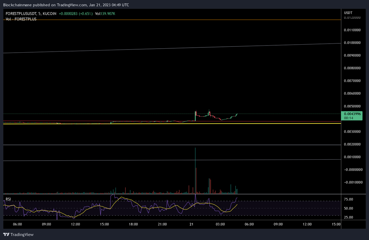Click the RSI 75.00 scale label
This screenshot has width=369, height=240.
click(348, 199)
